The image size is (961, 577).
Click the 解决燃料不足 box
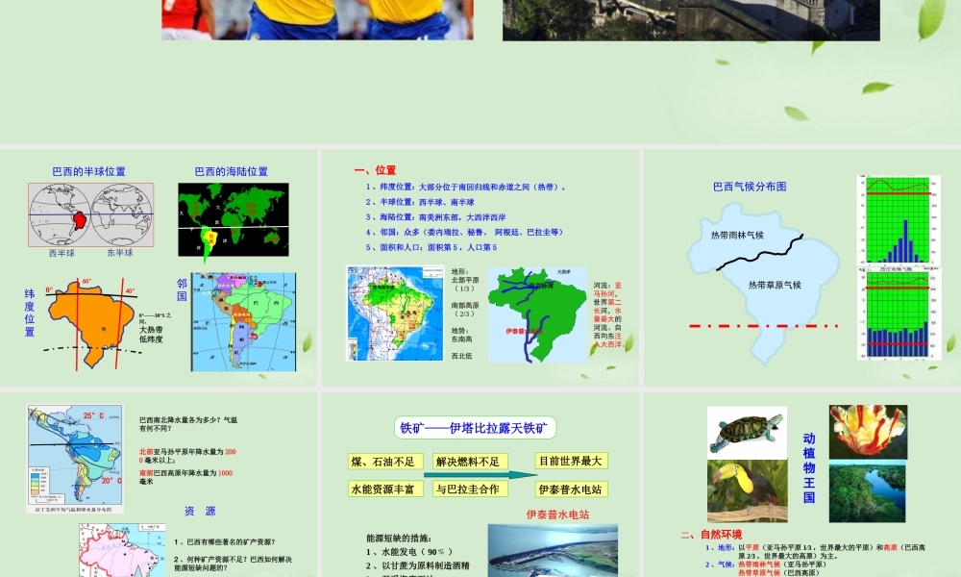click(x=471, y=462)
